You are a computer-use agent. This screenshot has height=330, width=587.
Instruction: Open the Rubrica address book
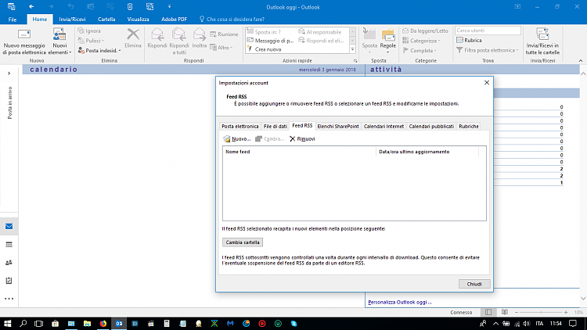point(469,40)
